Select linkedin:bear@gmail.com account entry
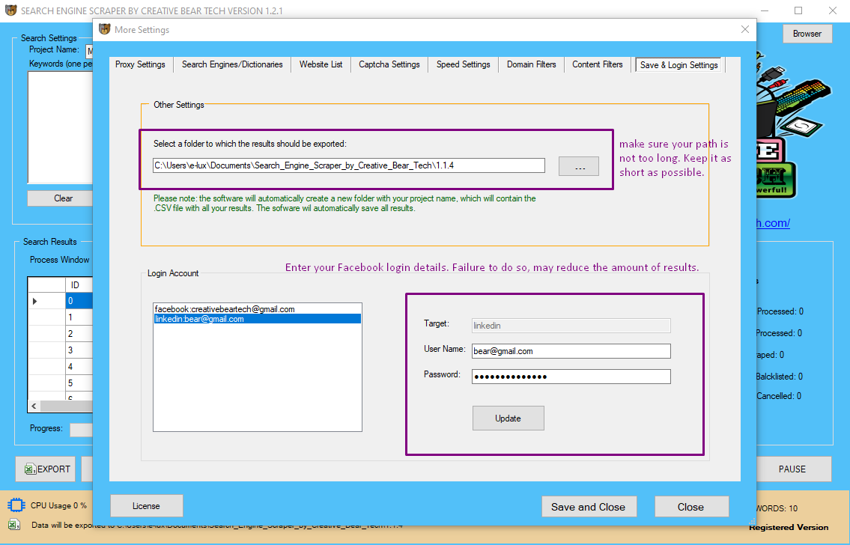The image size is (850, 545). [x=257, y=319]
